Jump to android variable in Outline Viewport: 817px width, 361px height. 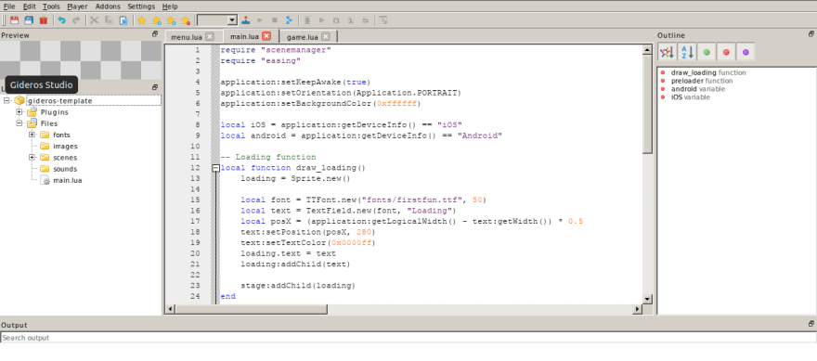coord(697,89)
